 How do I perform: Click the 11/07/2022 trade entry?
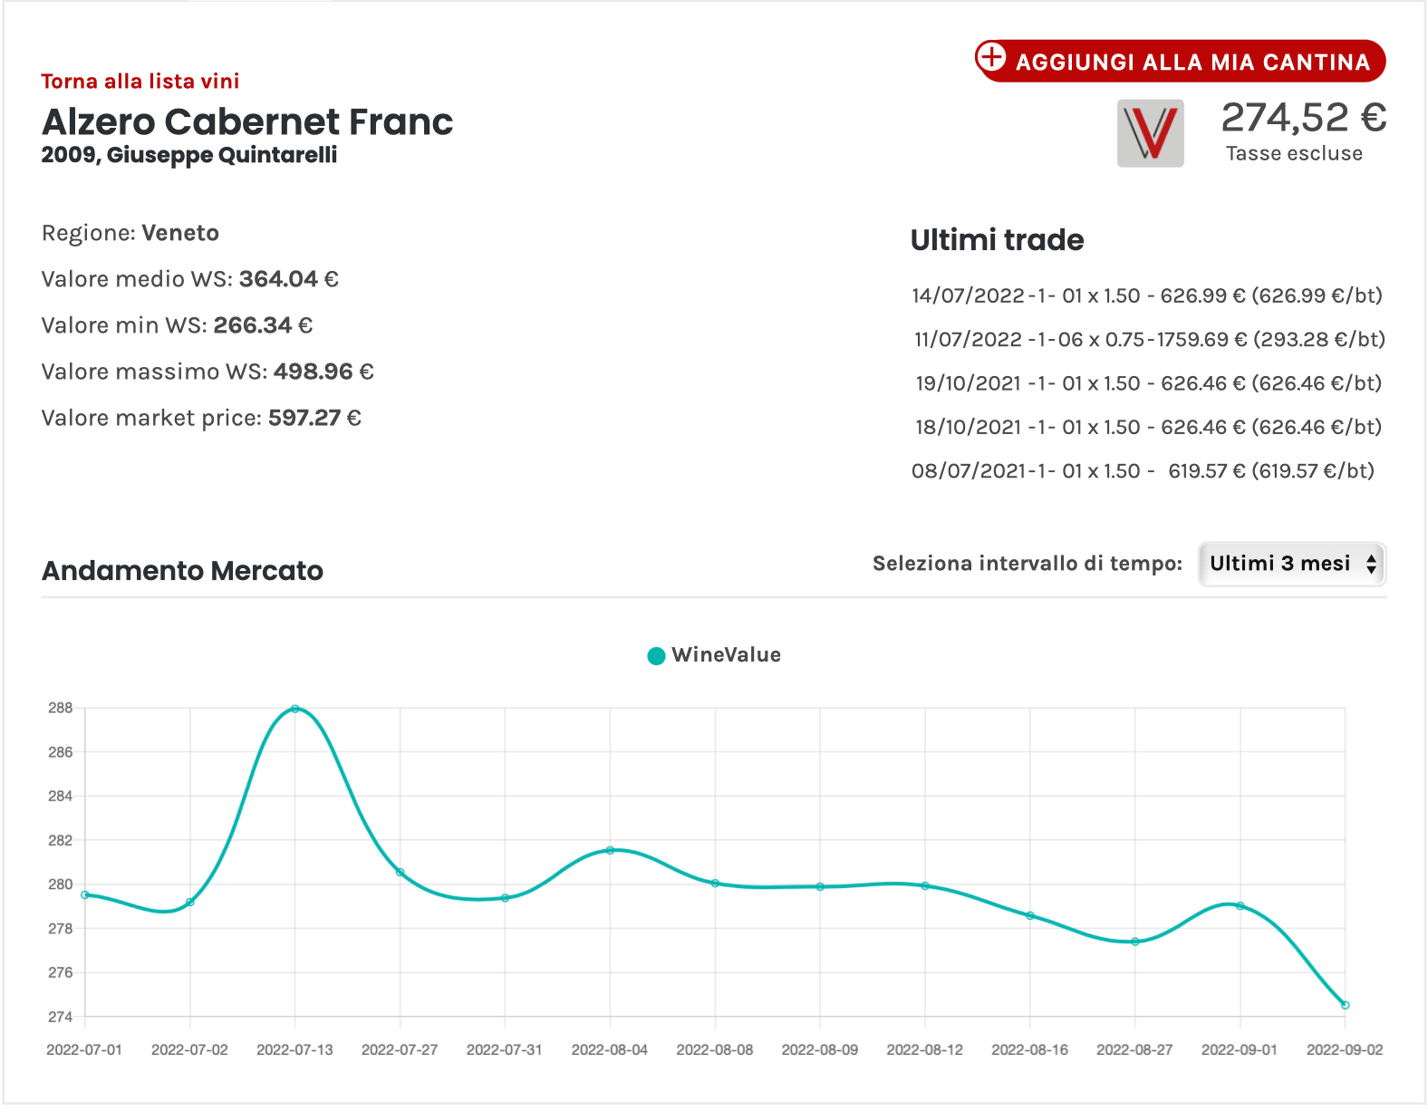(1150, 339)
